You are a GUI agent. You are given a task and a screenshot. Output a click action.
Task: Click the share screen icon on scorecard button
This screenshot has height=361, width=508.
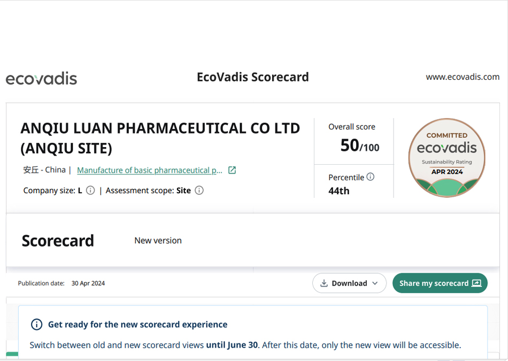pyautogui.click(x=476, y=283)
